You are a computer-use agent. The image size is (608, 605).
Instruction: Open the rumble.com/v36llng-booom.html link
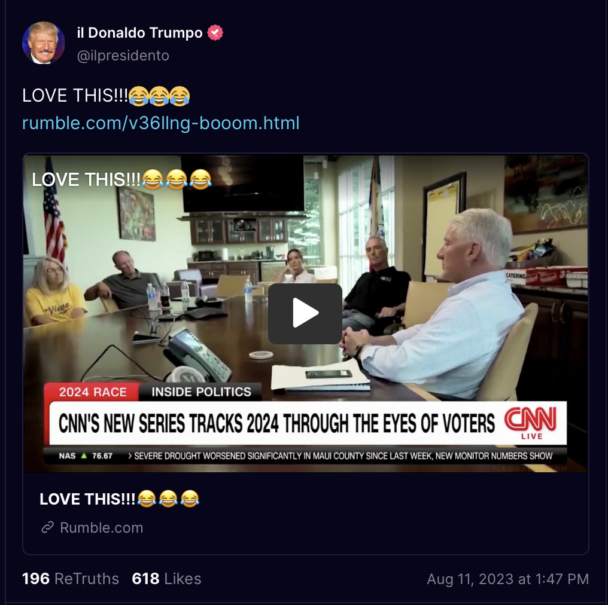point(160,123)
